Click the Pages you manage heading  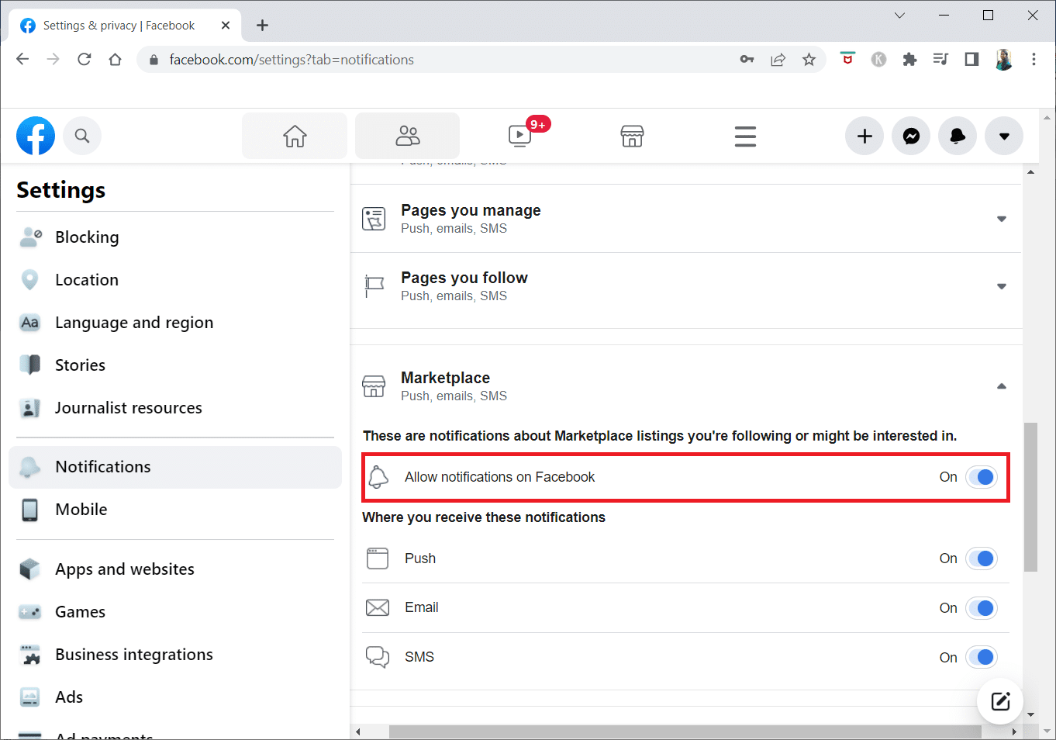coord(471,210)
